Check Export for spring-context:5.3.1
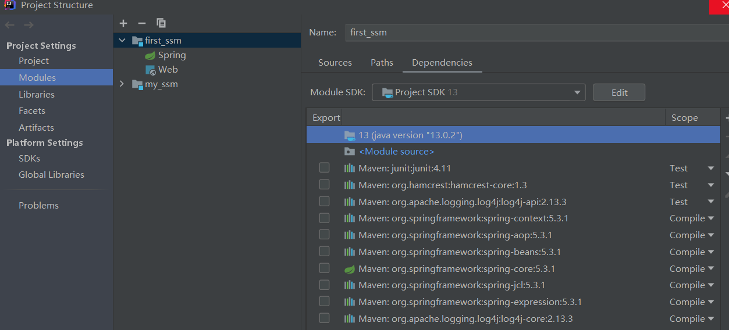The height and width of the screenshot is (330, 729). click(x=324, y=218)
